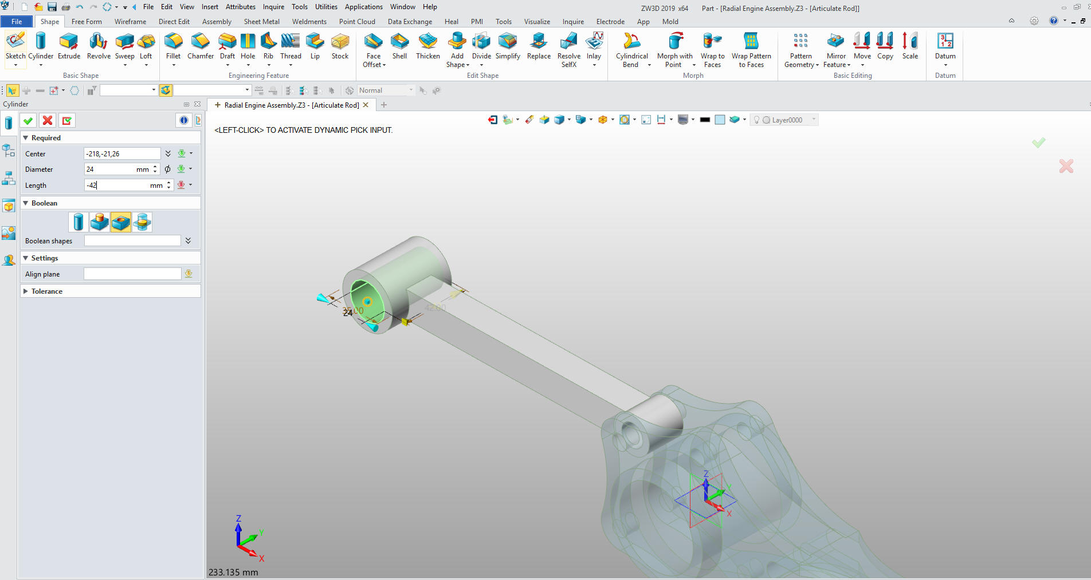Confirm cylinder with green checkmark button
1091x580 pixels.
28,120
